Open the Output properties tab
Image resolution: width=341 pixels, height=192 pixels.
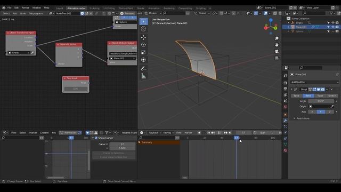pos(286,89)
